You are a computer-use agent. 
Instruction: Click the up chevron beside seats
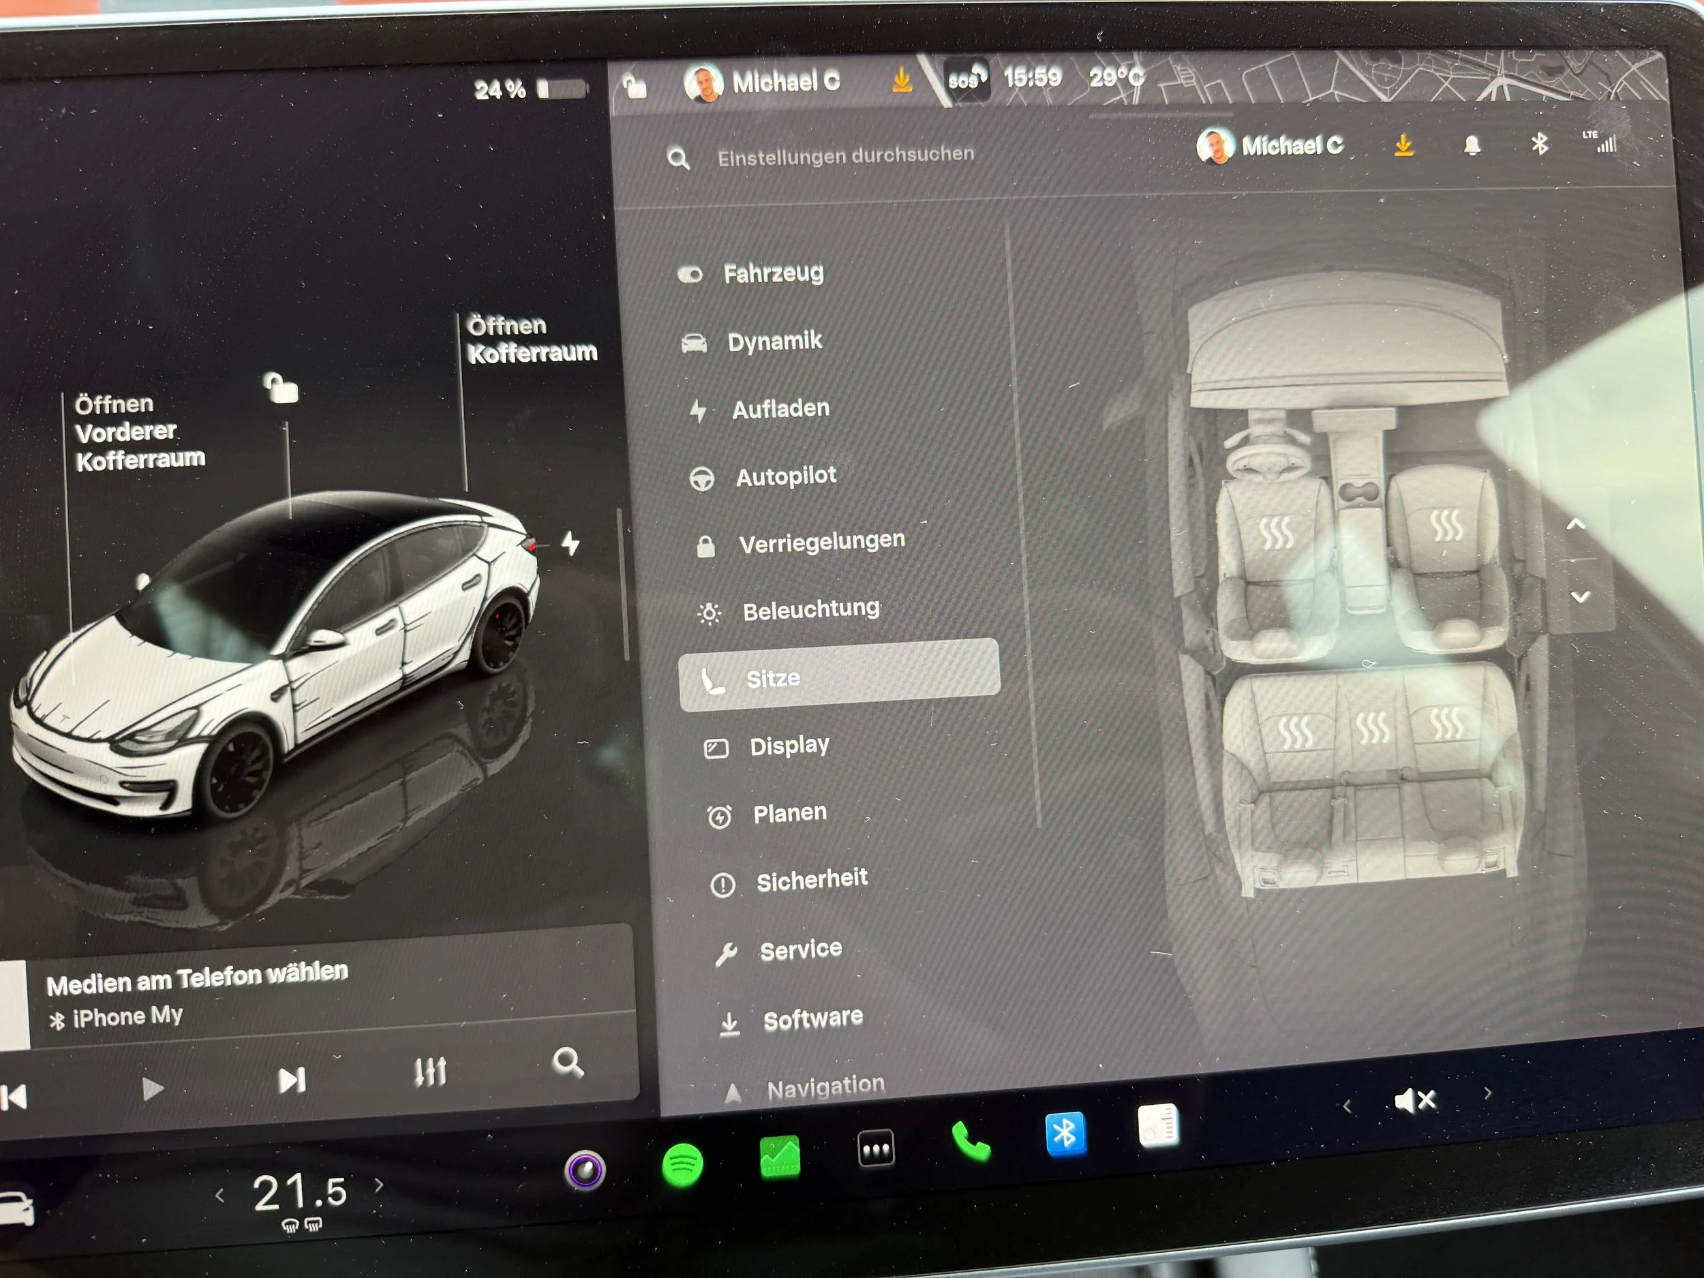1576,524
